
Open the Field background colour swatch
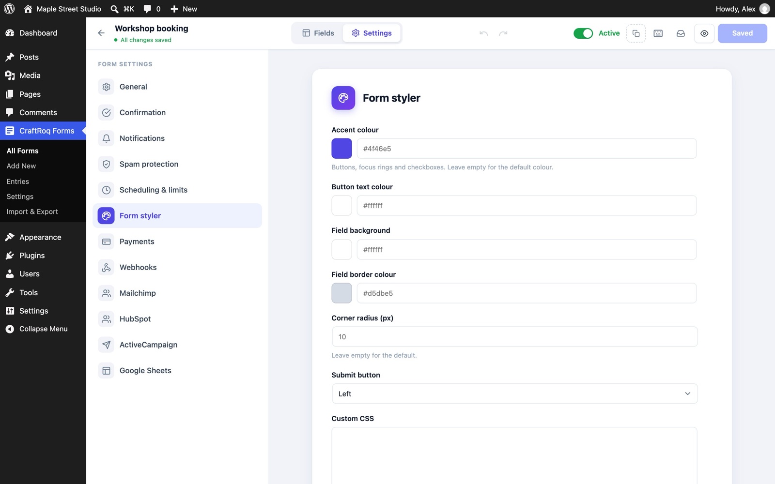coord(341,250)
